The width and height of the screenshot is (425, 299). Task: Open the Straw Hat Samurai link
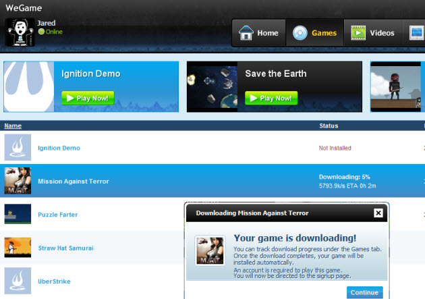pyautogui.click(x=65, y=248)
